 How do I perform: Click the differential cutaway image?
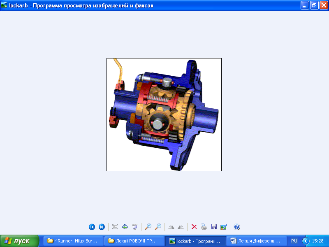click(164, 114)
